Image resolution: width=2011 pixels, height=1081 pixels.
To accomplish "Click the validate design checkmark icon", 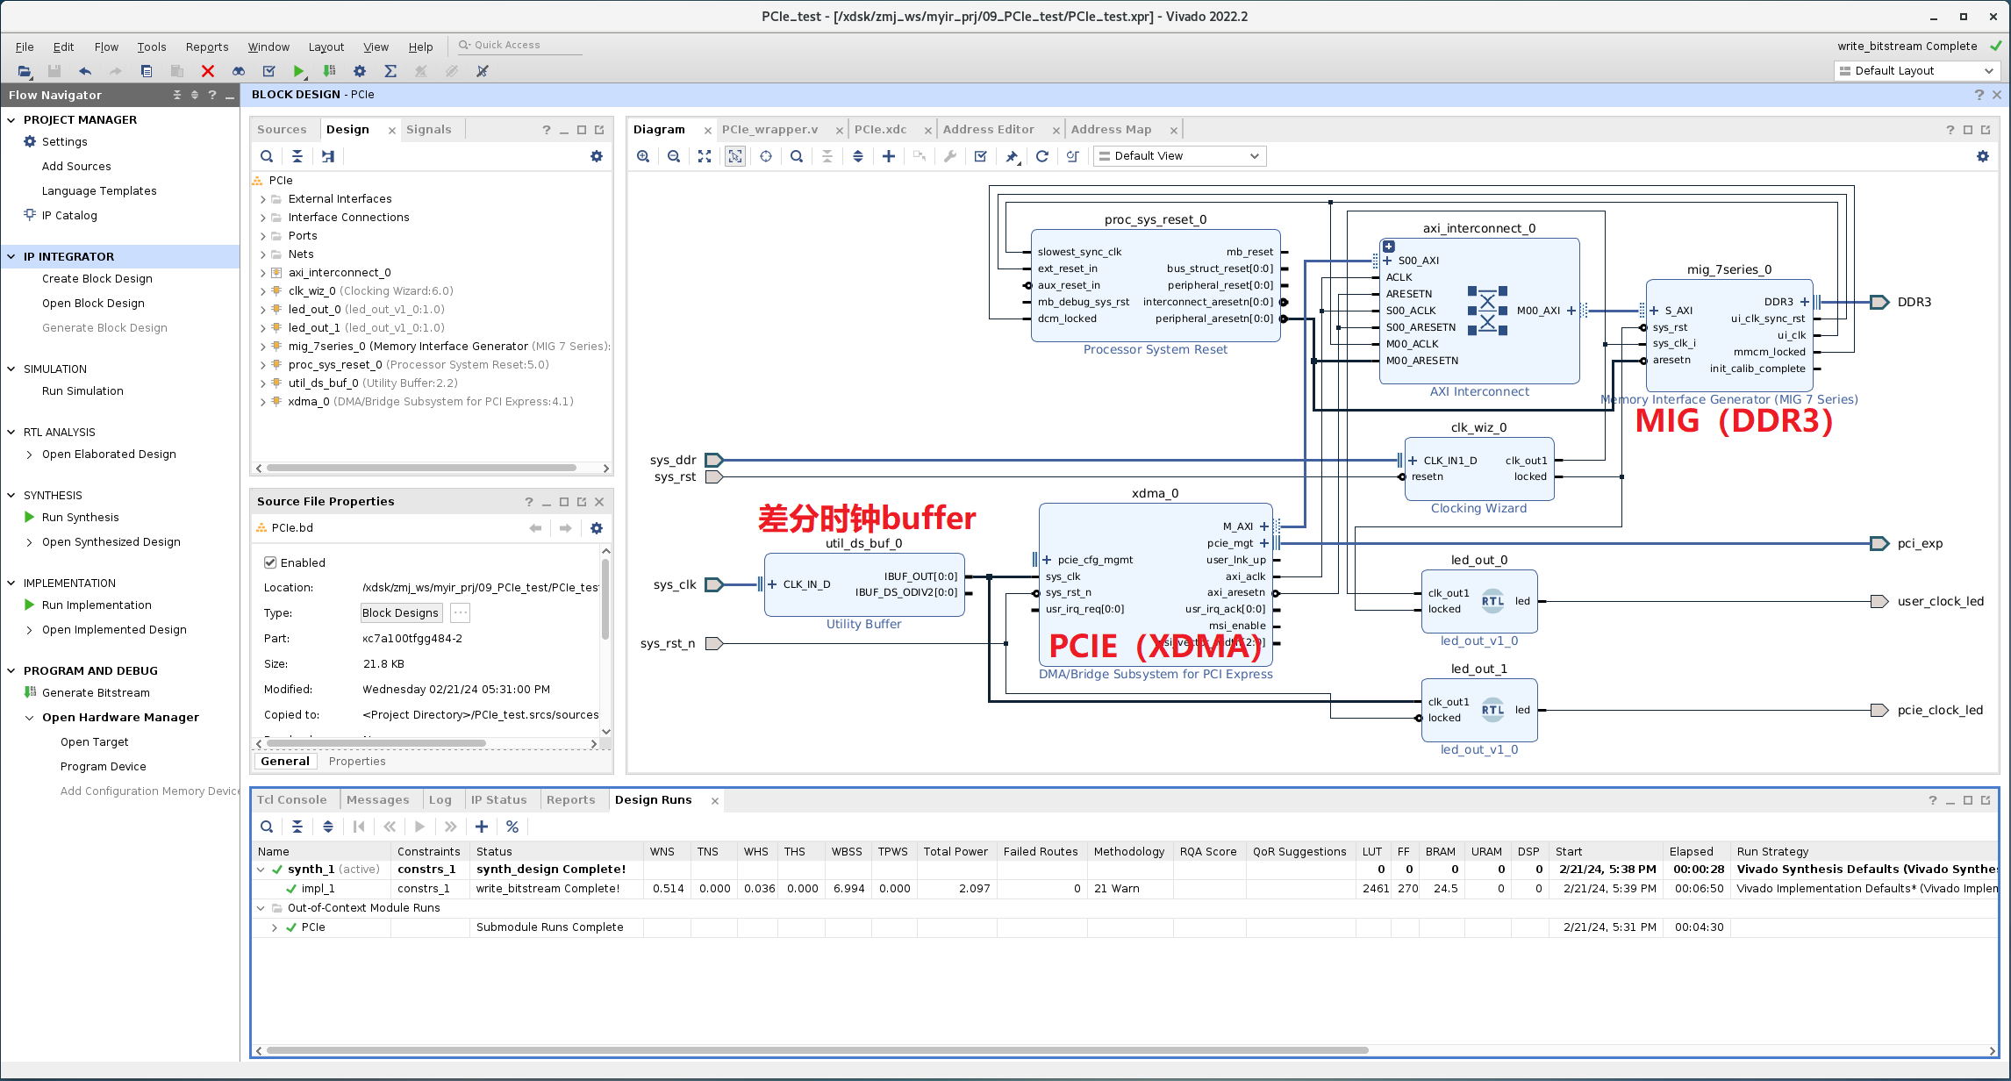I will 981,156.
